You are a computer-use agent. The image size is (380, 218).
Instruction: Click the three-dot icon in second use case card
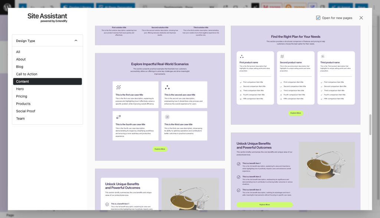167,87
